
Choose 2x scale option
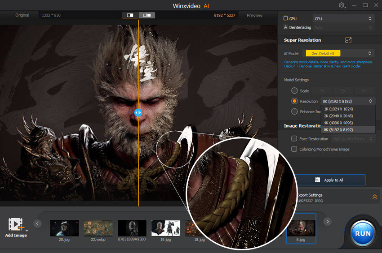click(322, 90)
